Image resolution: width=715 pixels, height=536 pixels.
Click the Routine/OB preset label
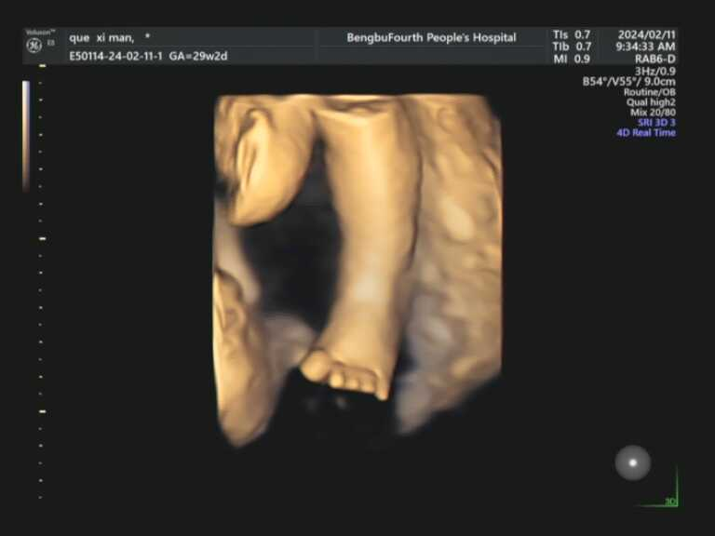(649, 92)
